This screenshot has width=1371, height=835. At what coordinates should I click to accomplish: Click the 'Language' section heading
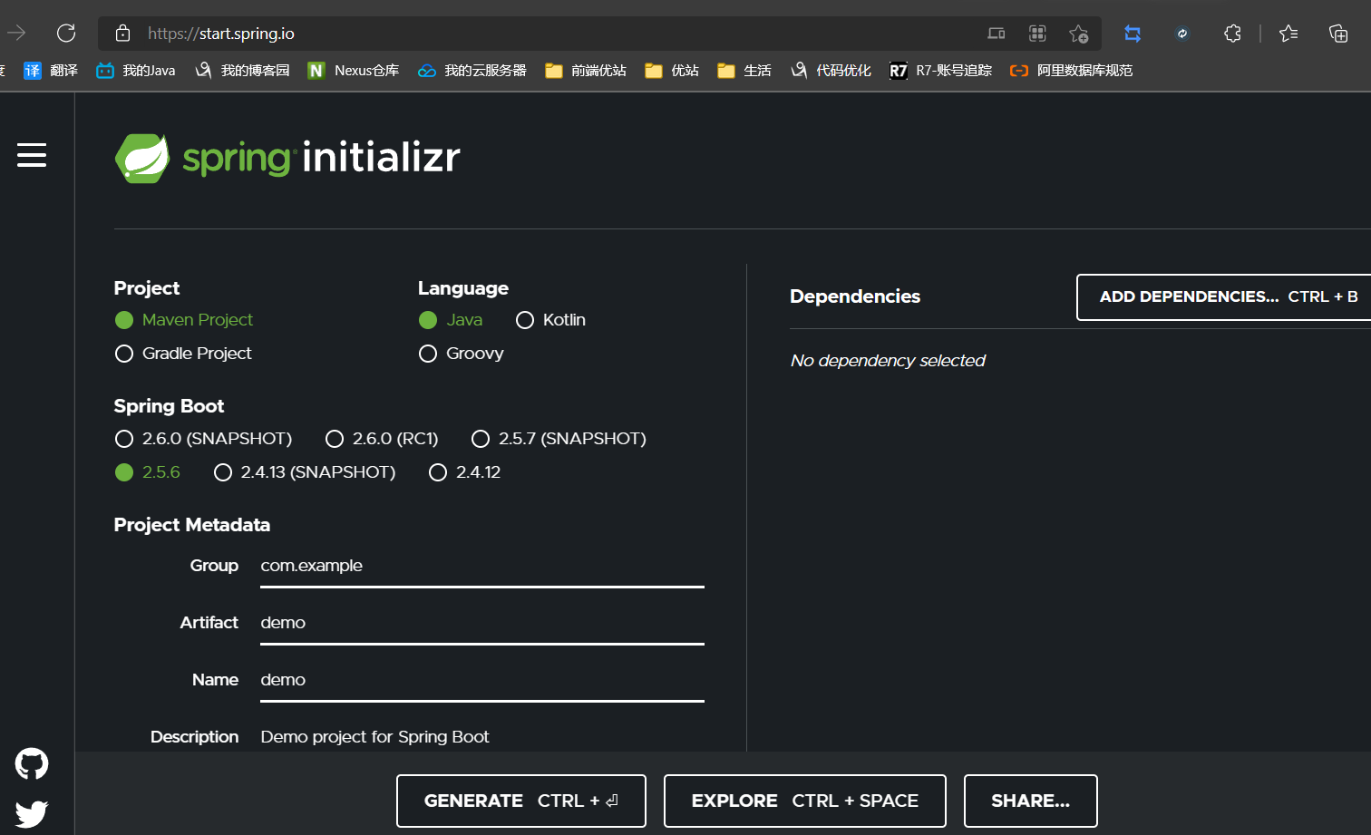click(x=463, y=288)
